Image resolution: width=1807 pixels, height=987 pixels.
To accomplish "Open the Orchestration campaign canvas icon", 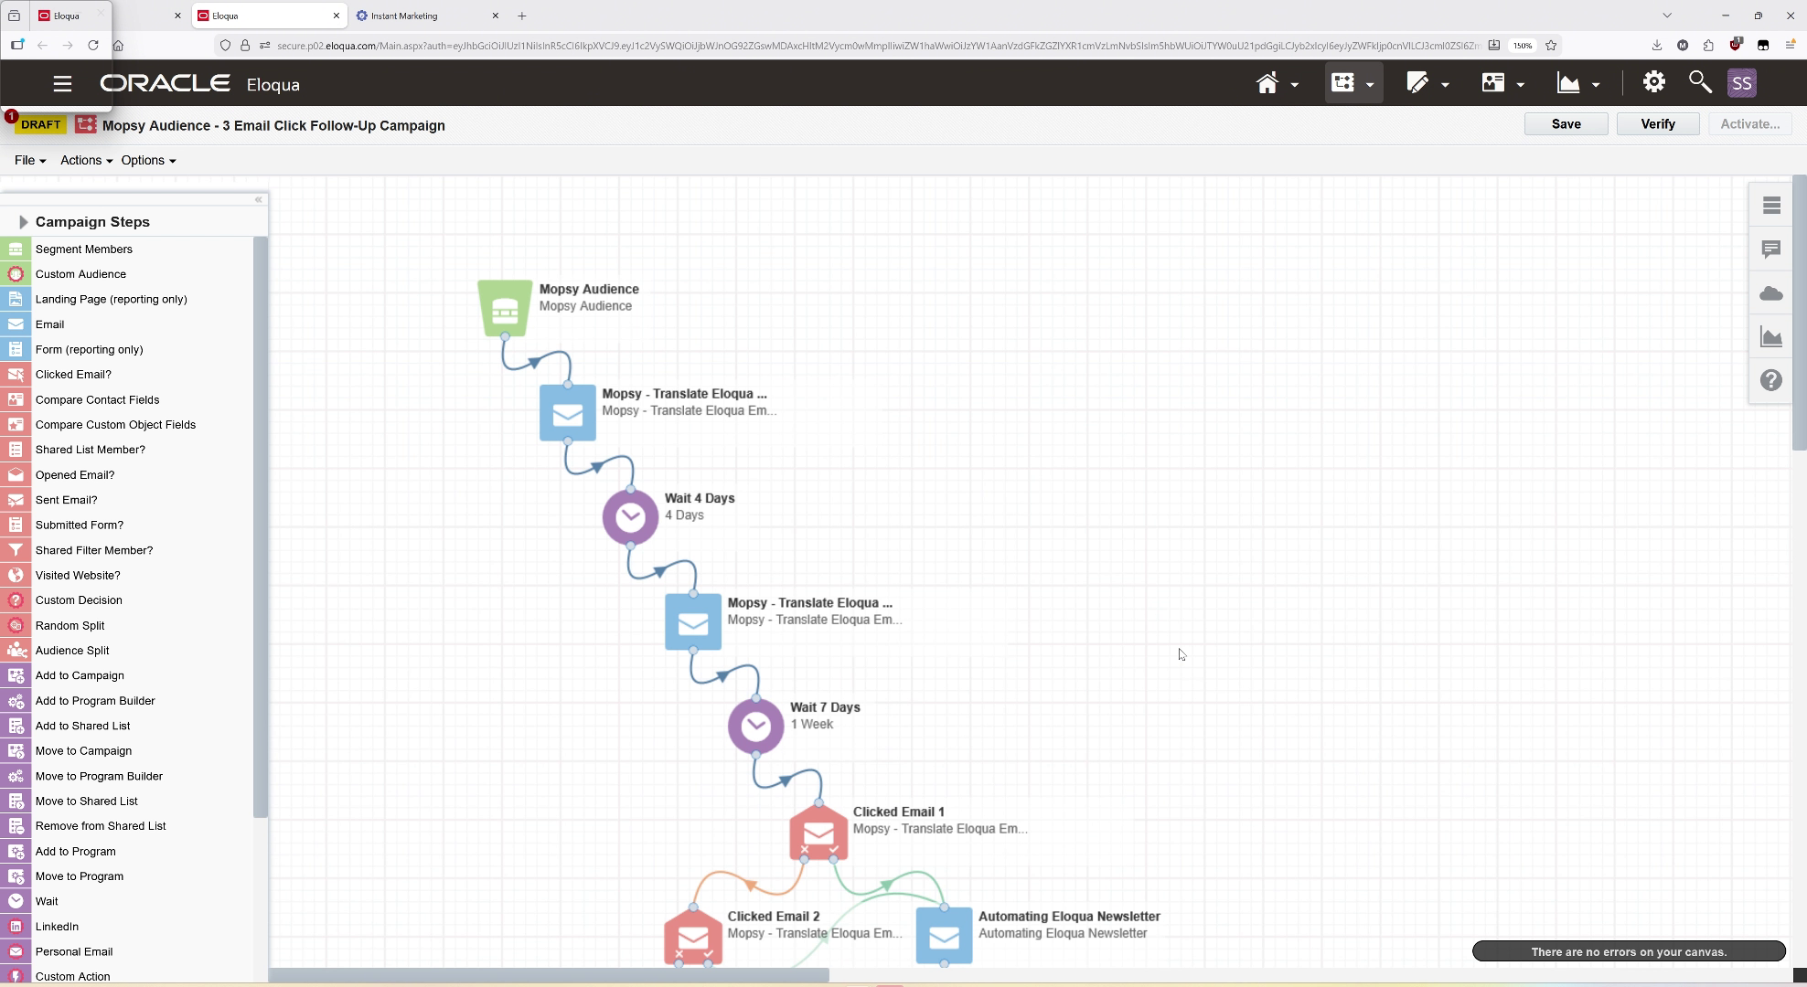I will tap(1342, 83).
